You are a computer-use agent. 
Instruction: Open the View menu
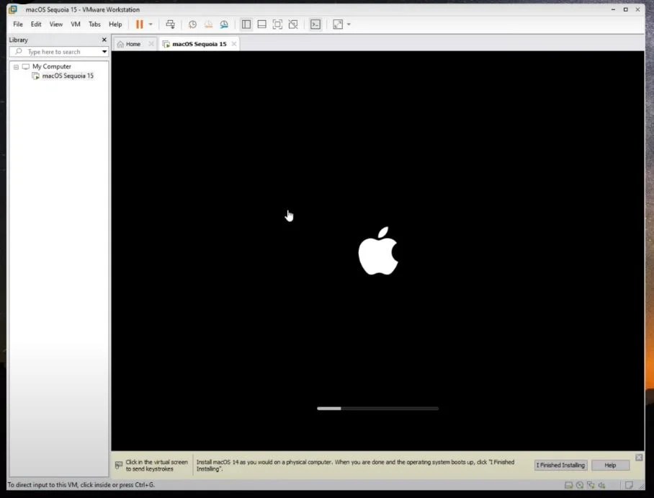pos(56,25)
